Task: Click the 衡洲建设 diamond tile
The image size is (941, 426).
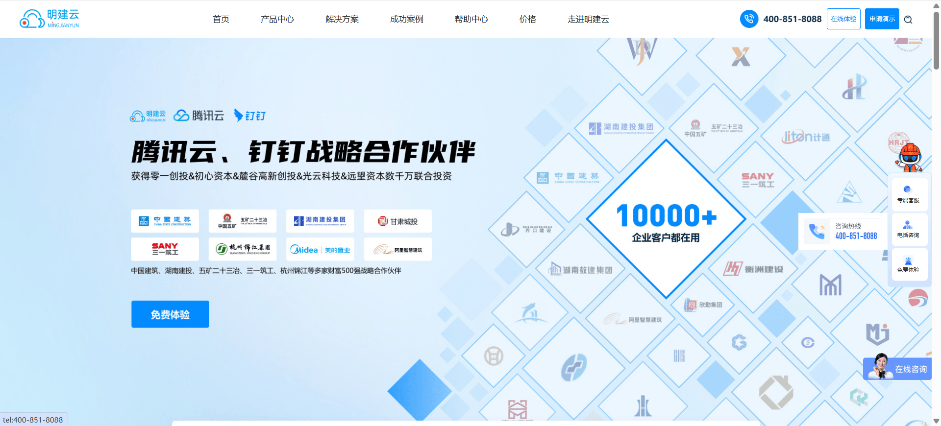Action: (x=753, y=269)
